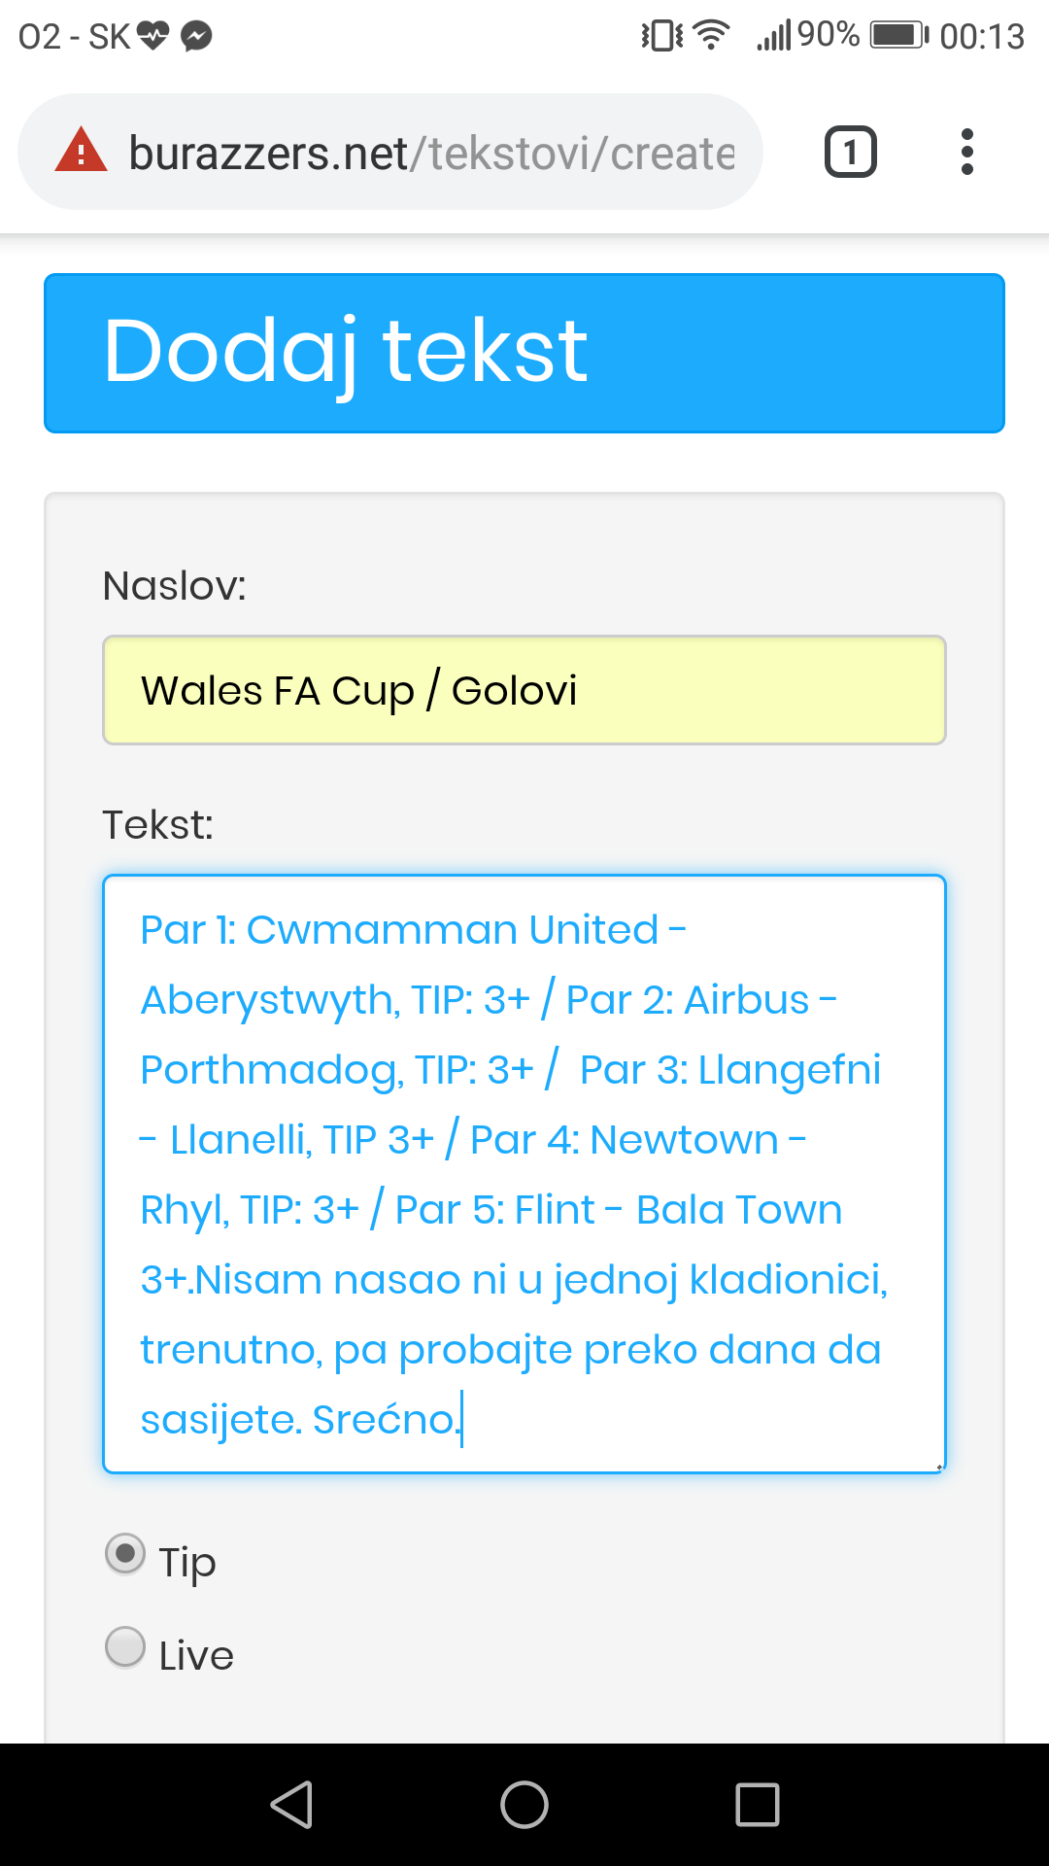Screen dimensions: 1049x1866
Task: Tap the heart-rate health icon in status bar
Action: point(152,36)
